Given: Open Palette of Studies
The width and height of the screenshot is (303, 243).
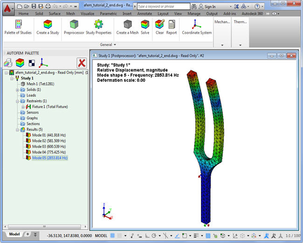Looking at the screenshot, I should click(x=18, y=28).
